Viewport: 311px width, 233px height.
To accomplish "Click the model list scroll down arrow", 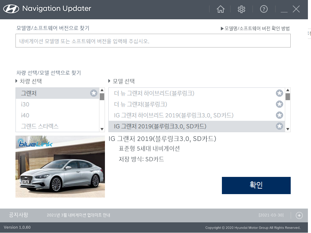I will (288, 129).
